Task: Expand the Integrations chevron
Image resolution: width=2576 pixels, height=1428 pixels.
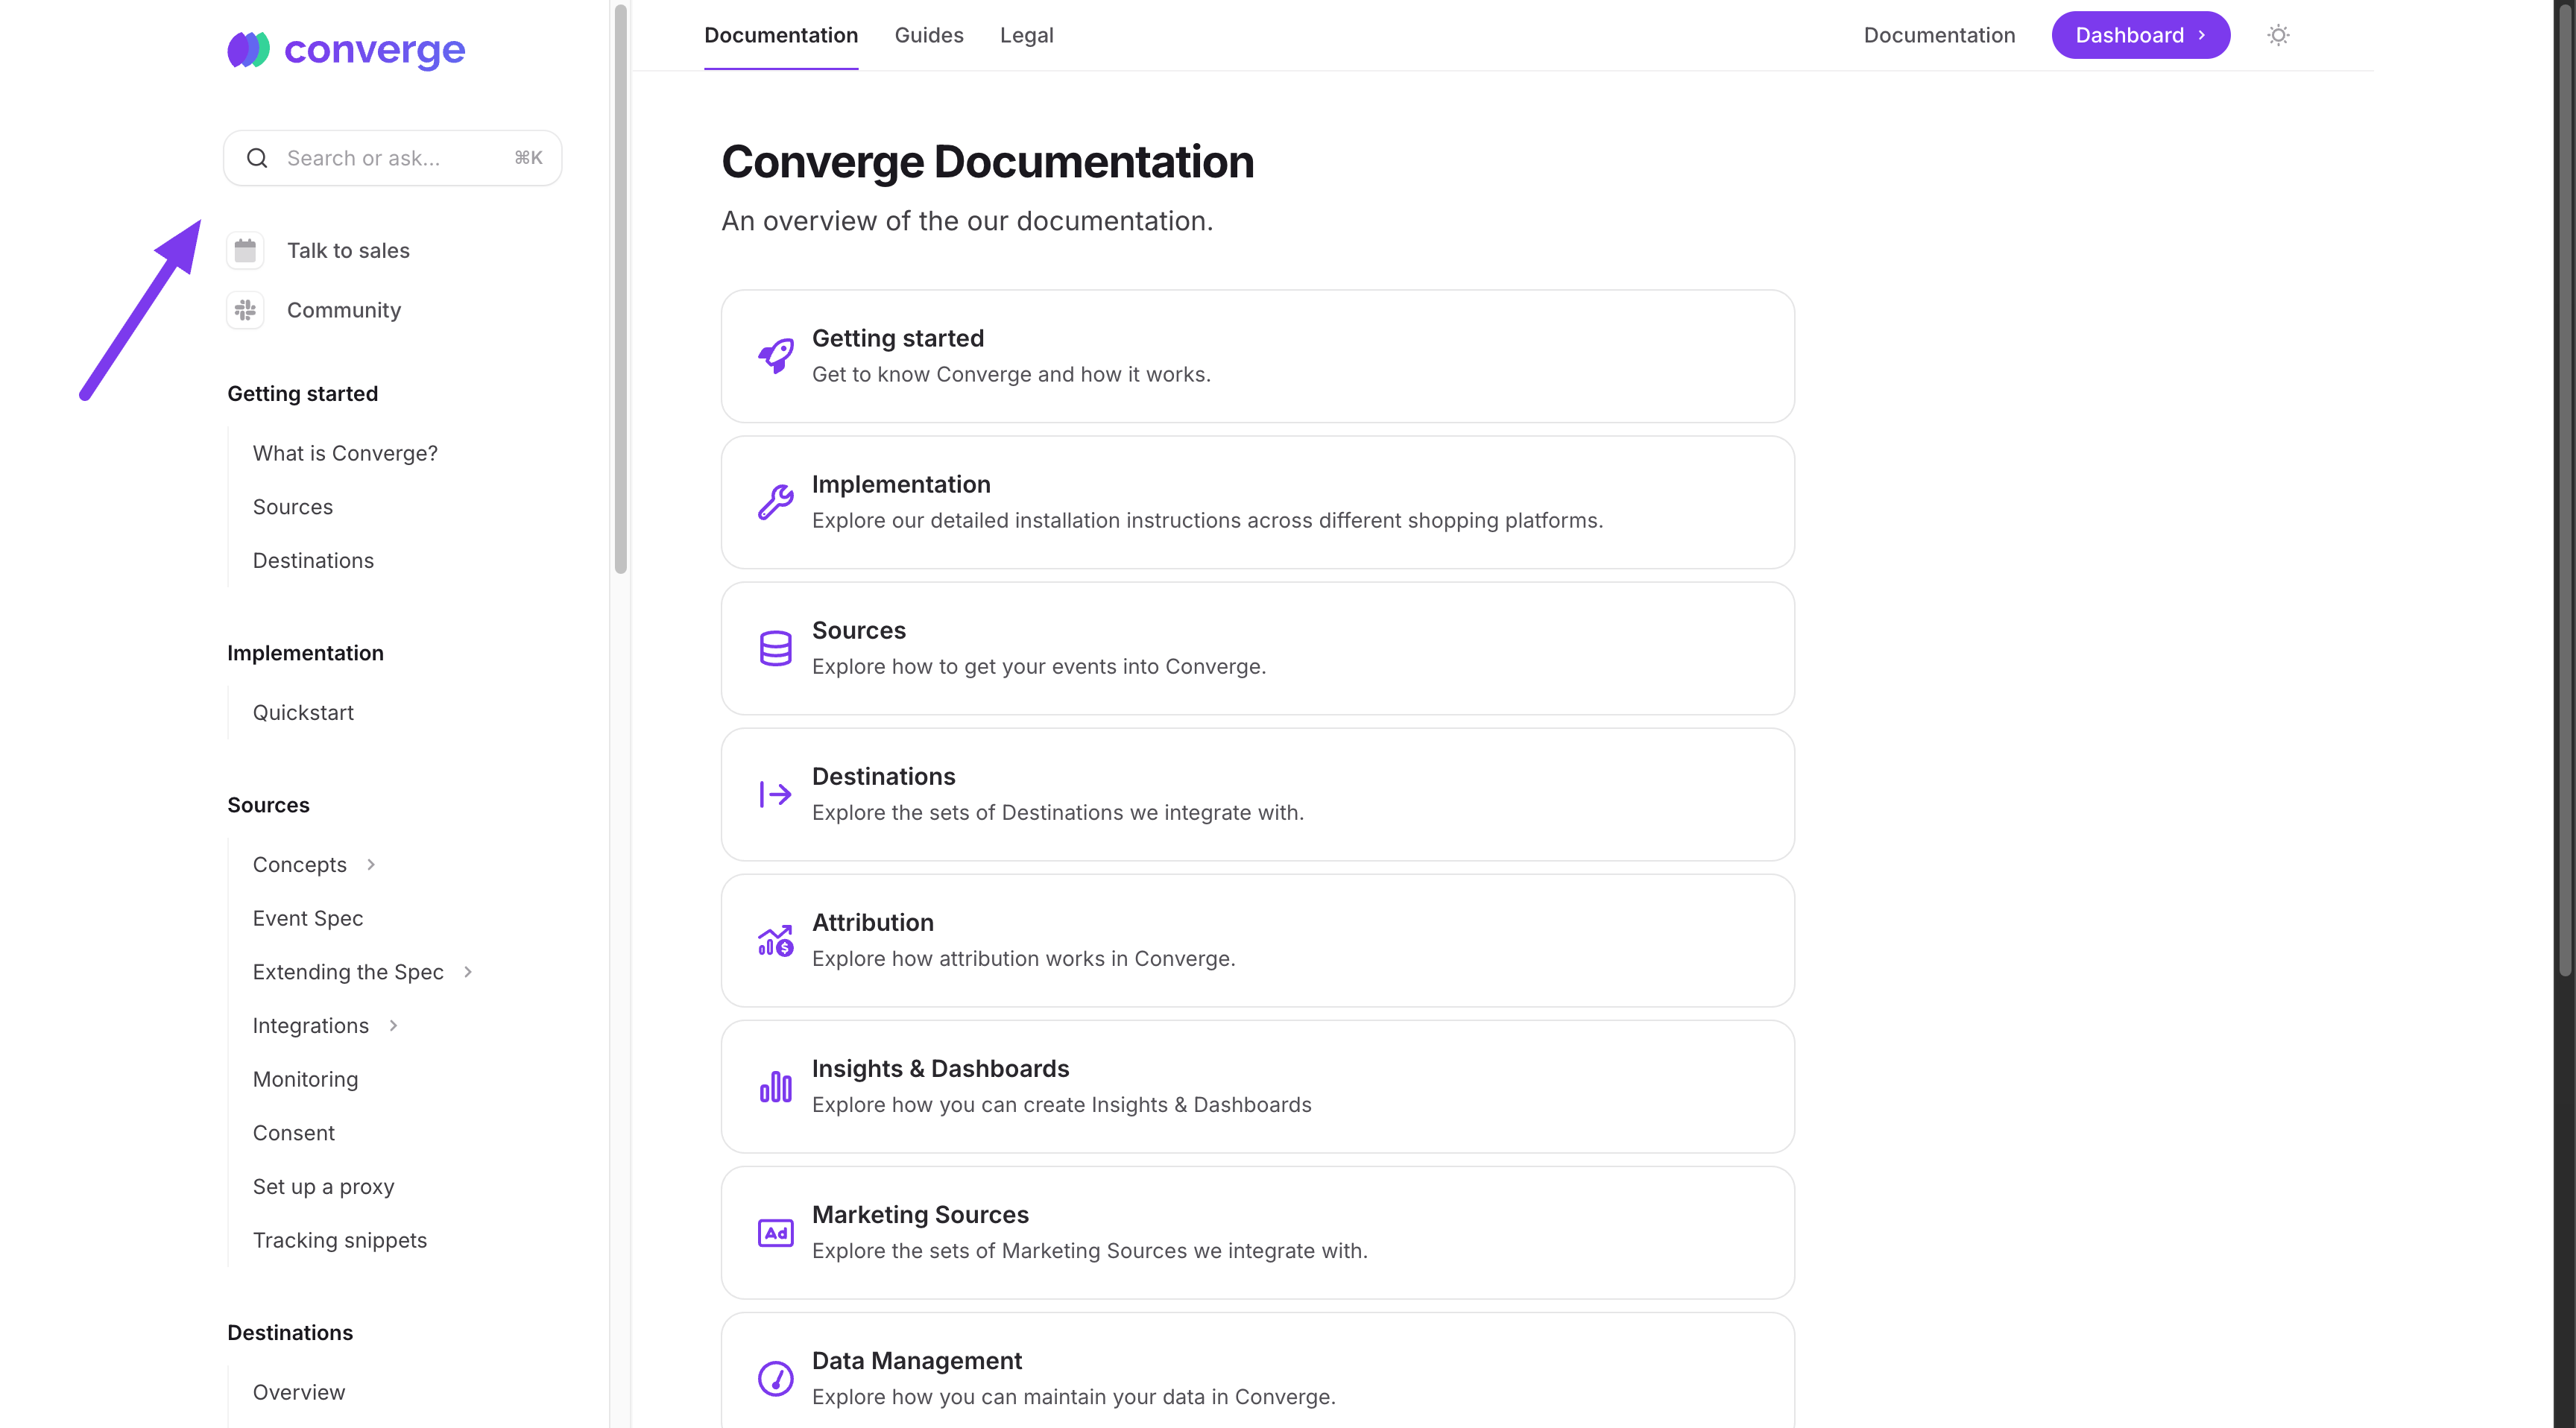Action: point(393,1026)
